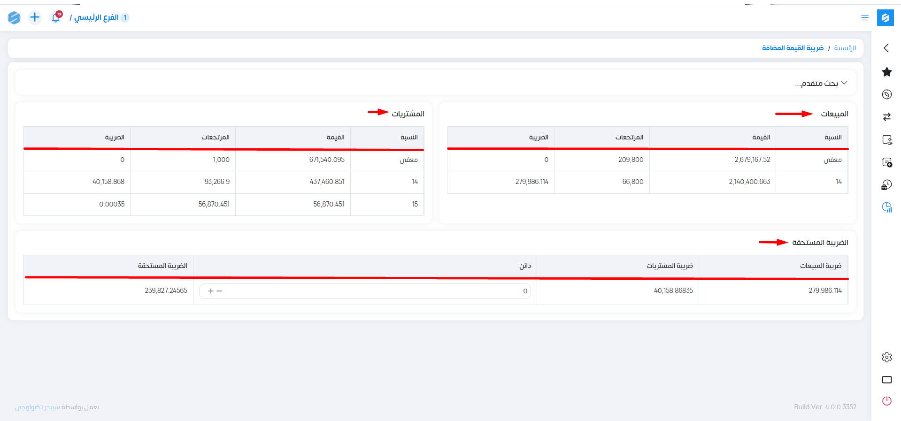The height and width of the screenshot is (421, 901).
Task: Click the transfer arrows sidebar icon
Action: 886,117
